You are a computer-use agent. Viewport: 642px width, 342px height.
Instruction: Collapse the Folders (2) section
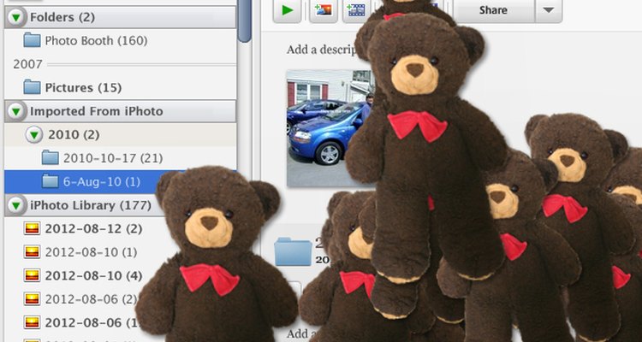(16, 18)
